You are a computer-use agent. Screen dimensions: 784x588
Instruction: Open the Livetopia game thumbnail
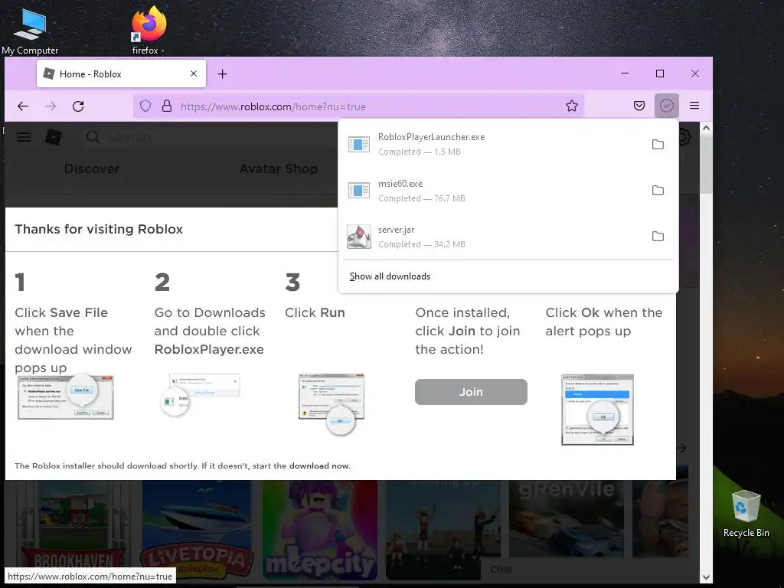pos(197,530)
